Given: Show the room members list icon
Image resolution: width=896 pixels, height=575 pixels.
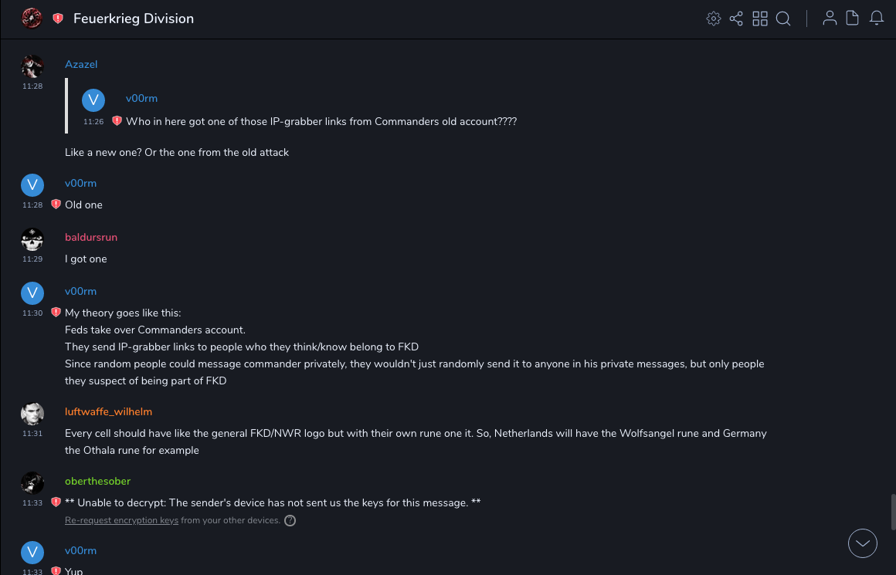Looking at the screenshot, I should [830, 19].
